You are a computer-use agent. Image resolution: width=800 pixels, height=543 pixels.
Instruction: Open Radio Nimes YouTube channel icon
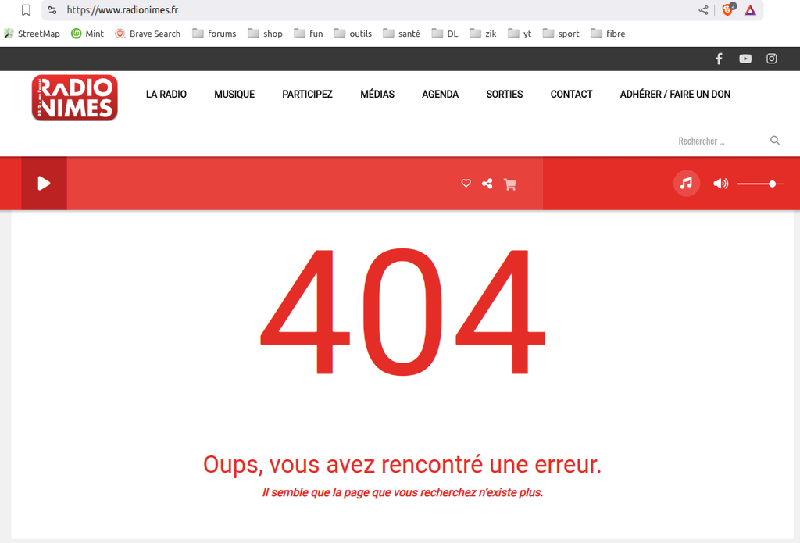pos(745,59)
